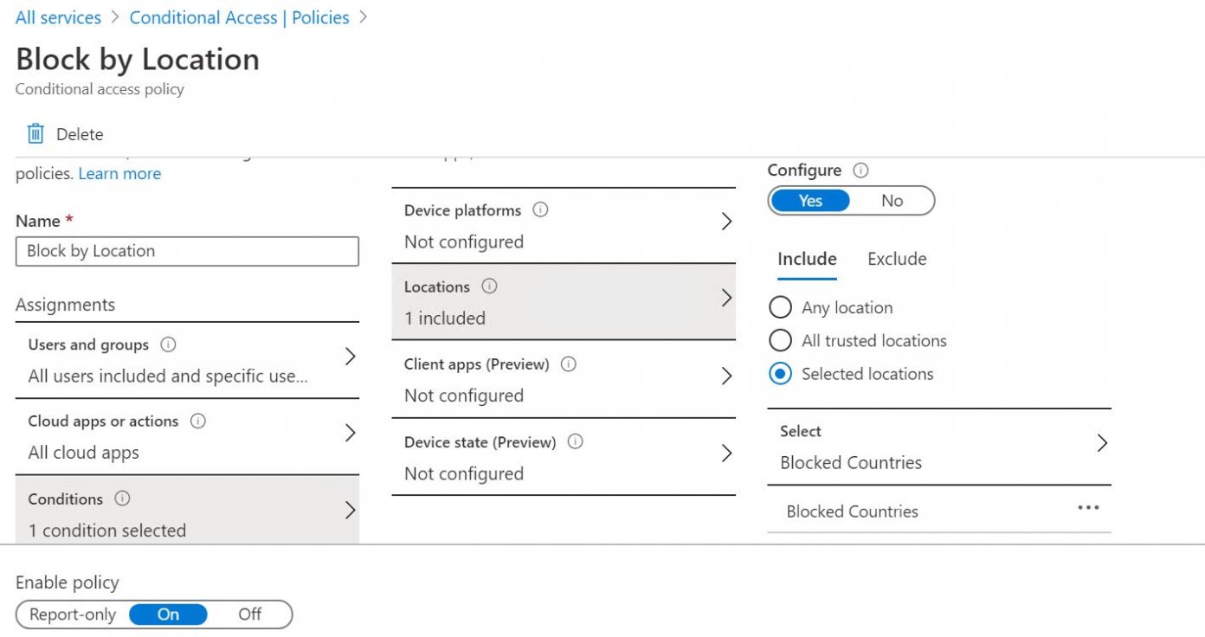This screenshot has height=637, width=1205.
Task: Expand the Select Blocked Countries chevron
Action: 1102,442
